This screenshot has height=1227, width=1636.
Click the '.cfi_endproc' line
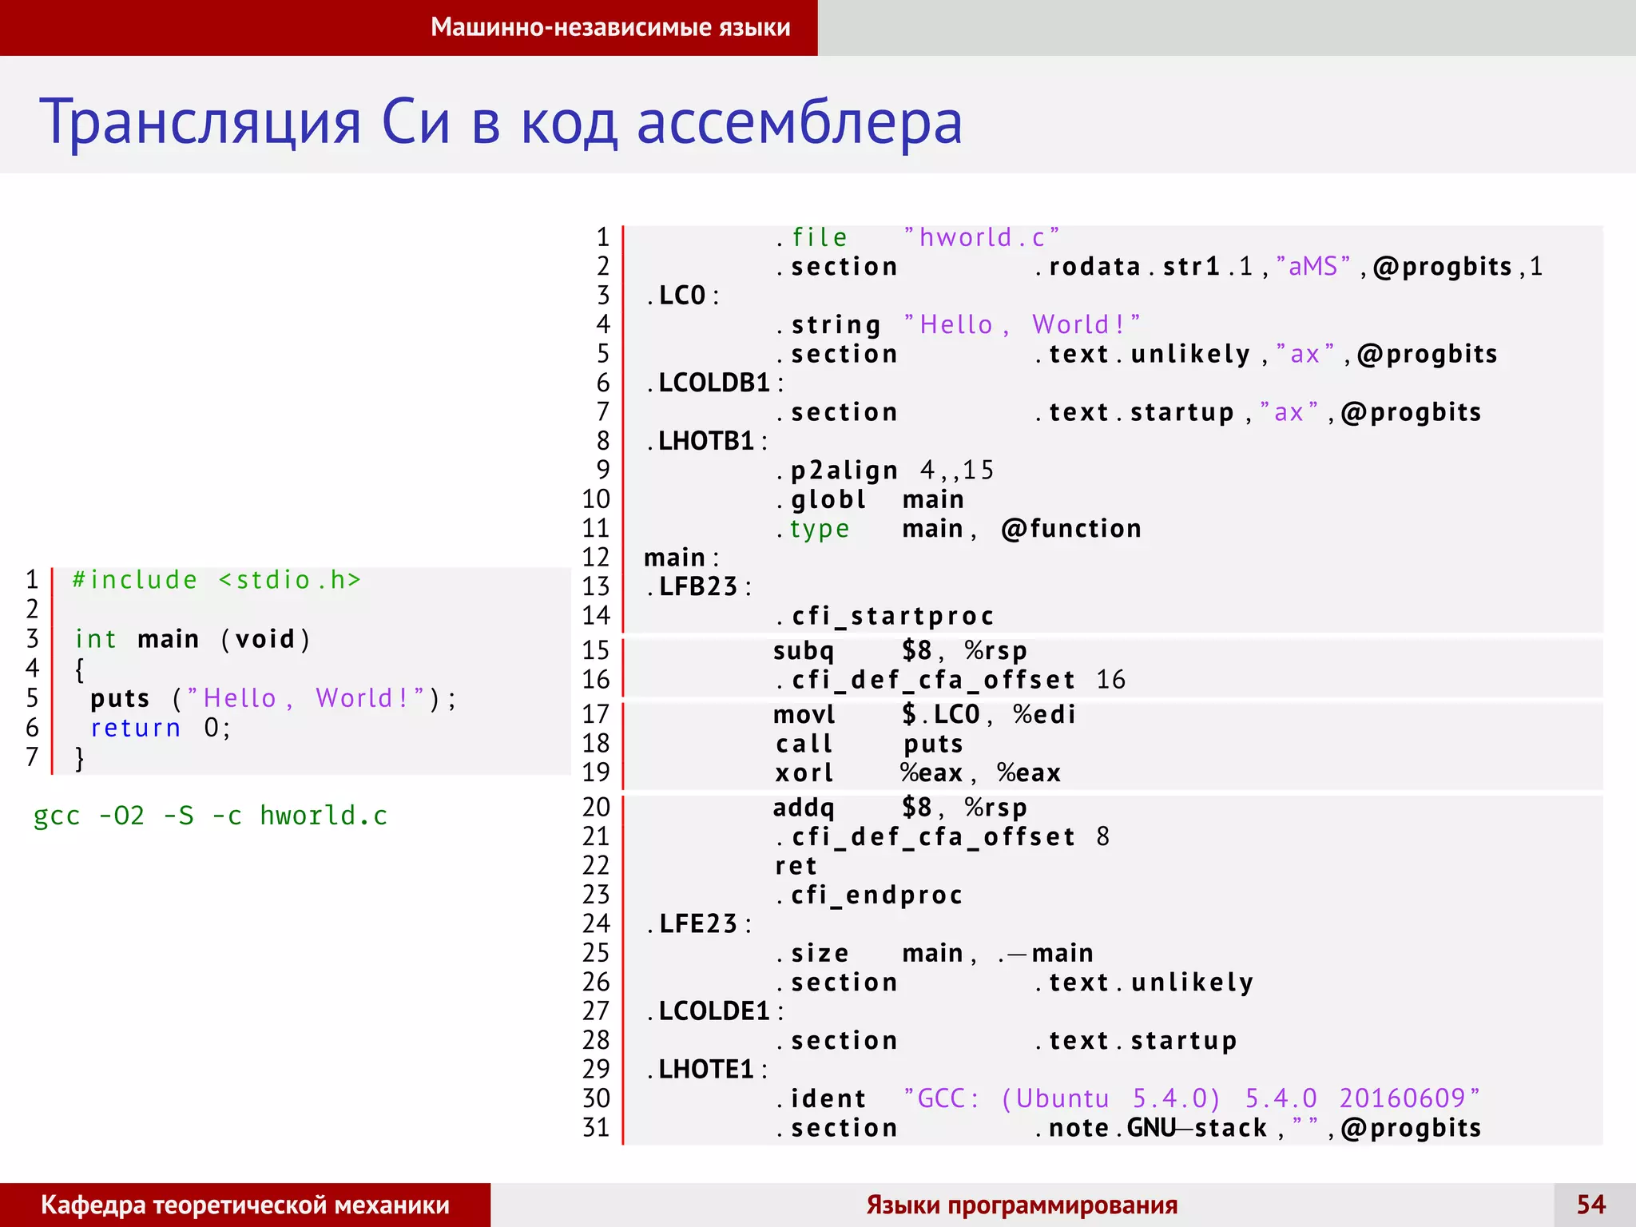tap(869, 895)
